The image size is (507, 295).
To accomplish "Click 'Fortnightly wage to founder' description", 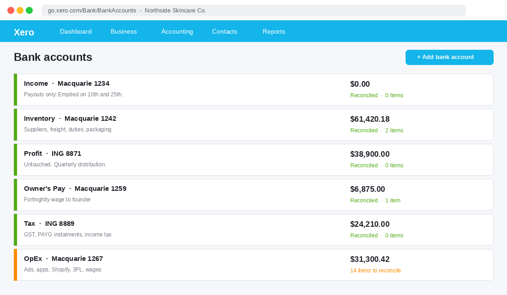I will coord(57,200).
